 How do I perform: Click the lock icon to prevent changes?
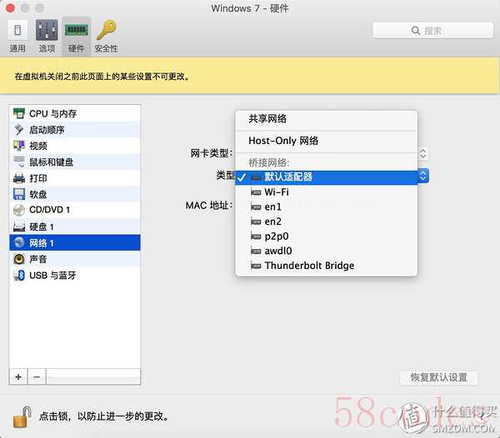coord(27,414)
